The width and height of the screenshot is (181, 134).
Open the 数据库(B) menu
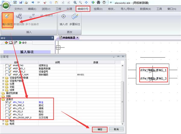145,9
